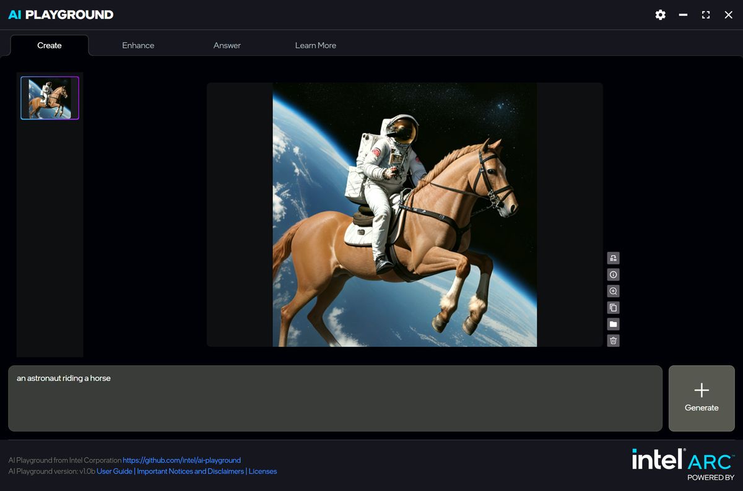The width and height of the screenshot is (743, 491).
Task: Click the large generated astronaut image
Action: (405, 215)
